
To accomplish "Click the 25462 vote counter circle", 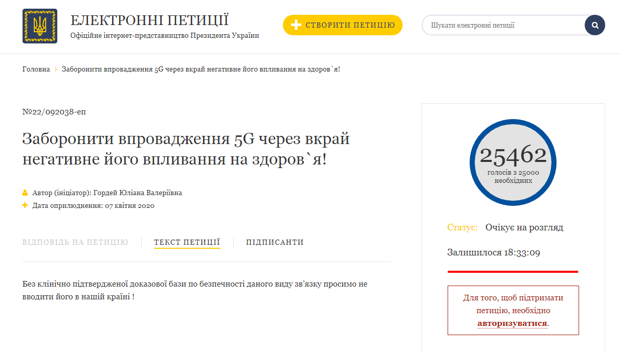I will pyautogui.click(x=513, y=162).
